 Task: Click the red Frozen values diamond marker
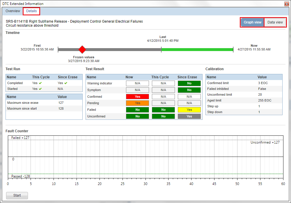[x=82, y=50]
